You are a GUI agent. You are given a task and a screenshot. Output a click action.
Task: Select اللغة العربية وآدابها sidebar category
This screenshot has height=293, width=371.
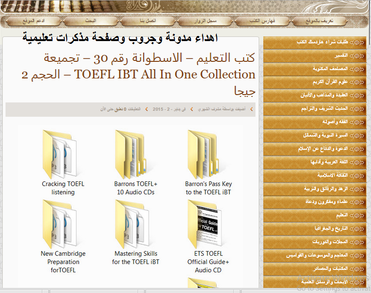point(315,162)
